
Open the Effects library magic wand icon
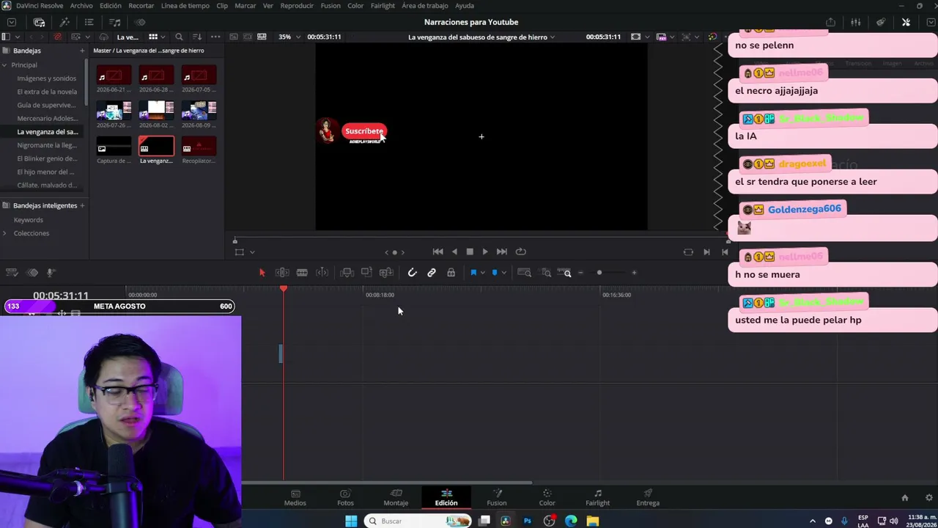[x=64, y=22]
